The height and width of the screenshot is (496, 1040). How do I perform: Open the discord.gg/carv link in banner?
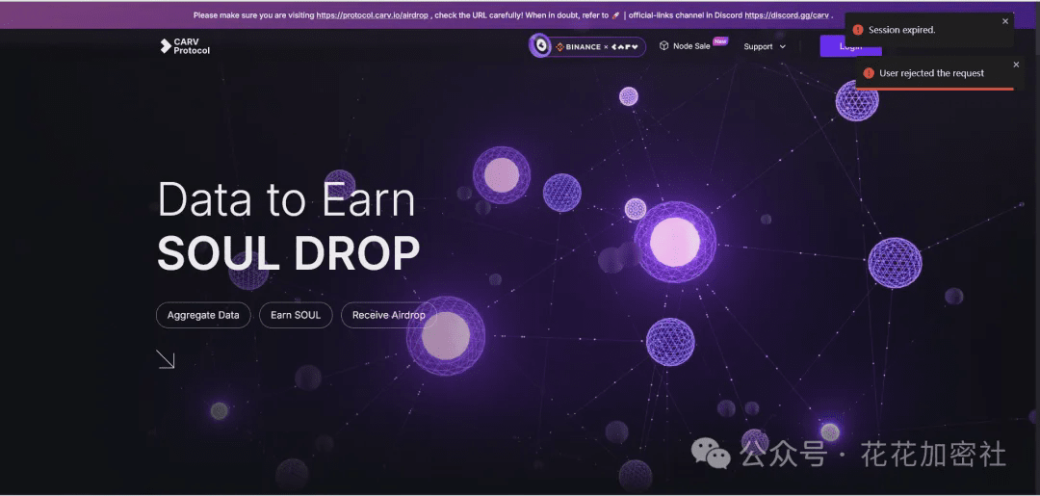tap(787, 14)
